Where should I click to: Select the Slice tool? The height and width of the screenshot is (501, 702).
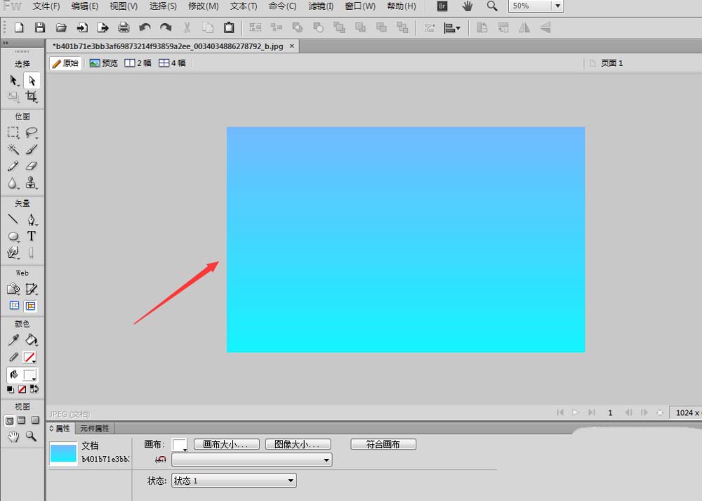tap(32, 289)
